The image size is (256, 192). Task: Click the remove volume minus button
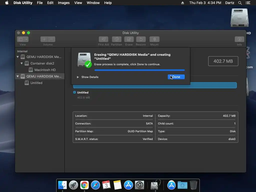coord(51,39)
